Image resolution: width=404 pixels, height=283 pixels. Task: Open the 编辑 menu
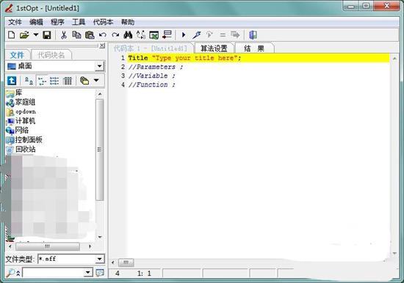(36, 22)
